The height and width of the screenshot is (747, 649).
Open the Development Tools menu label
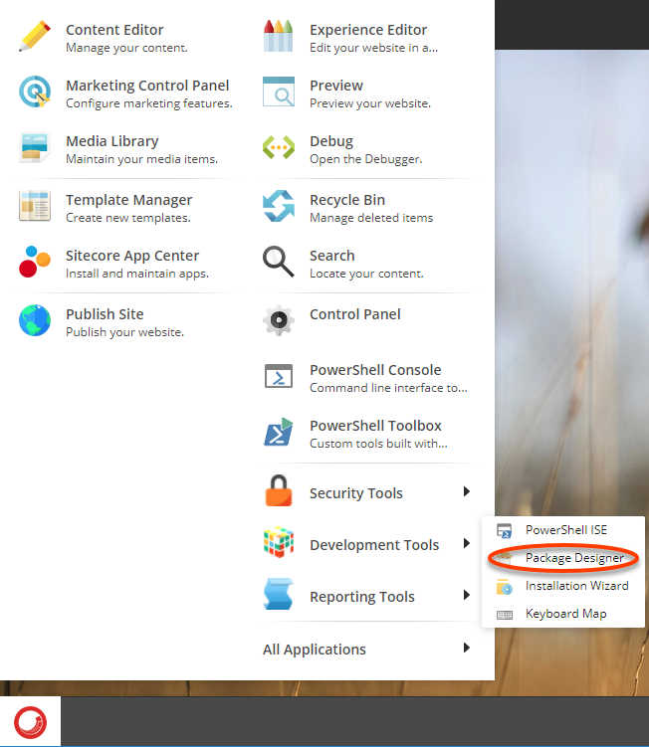(374, 545)
